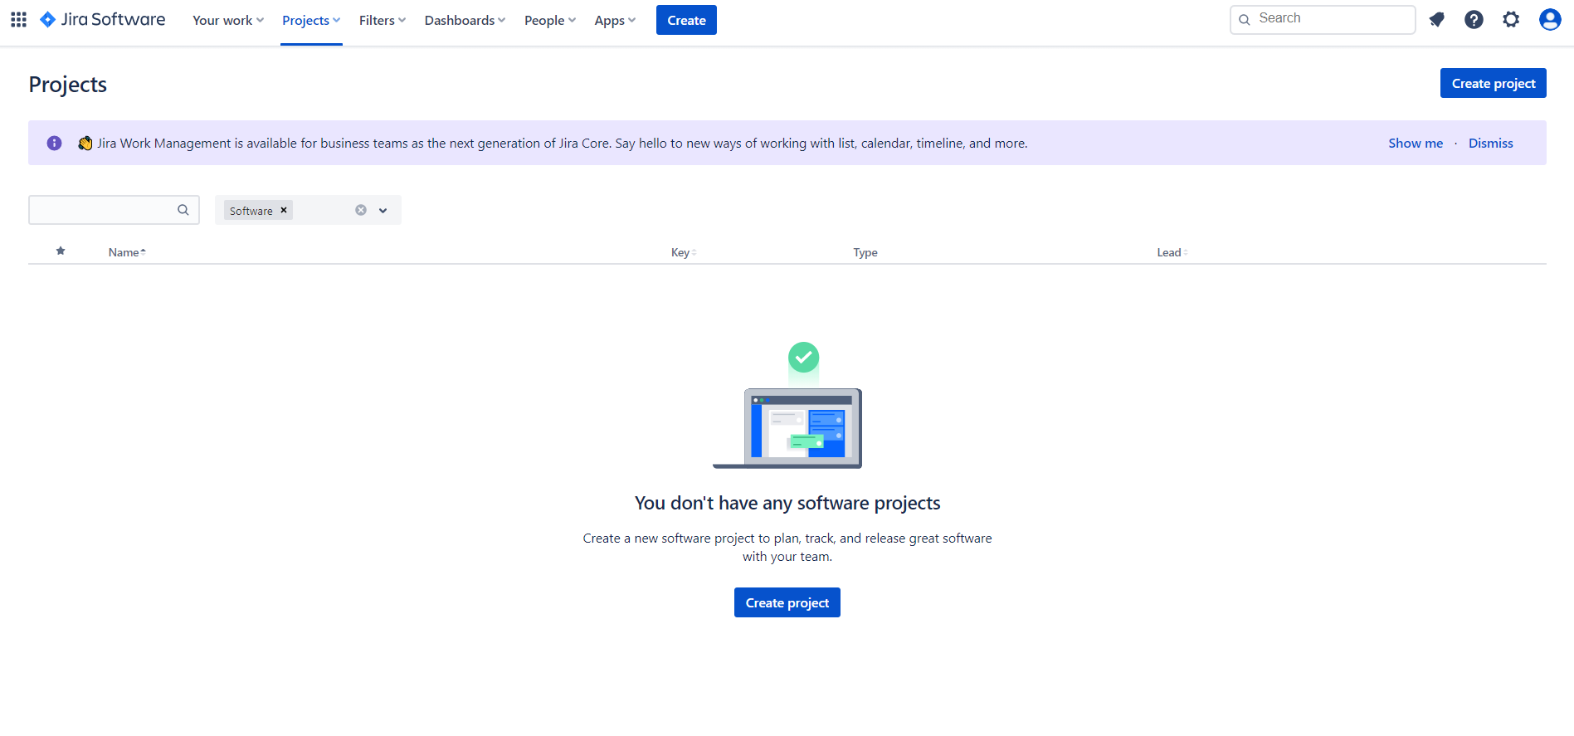Click 'You don't have any software projects'

click(787, 503)
